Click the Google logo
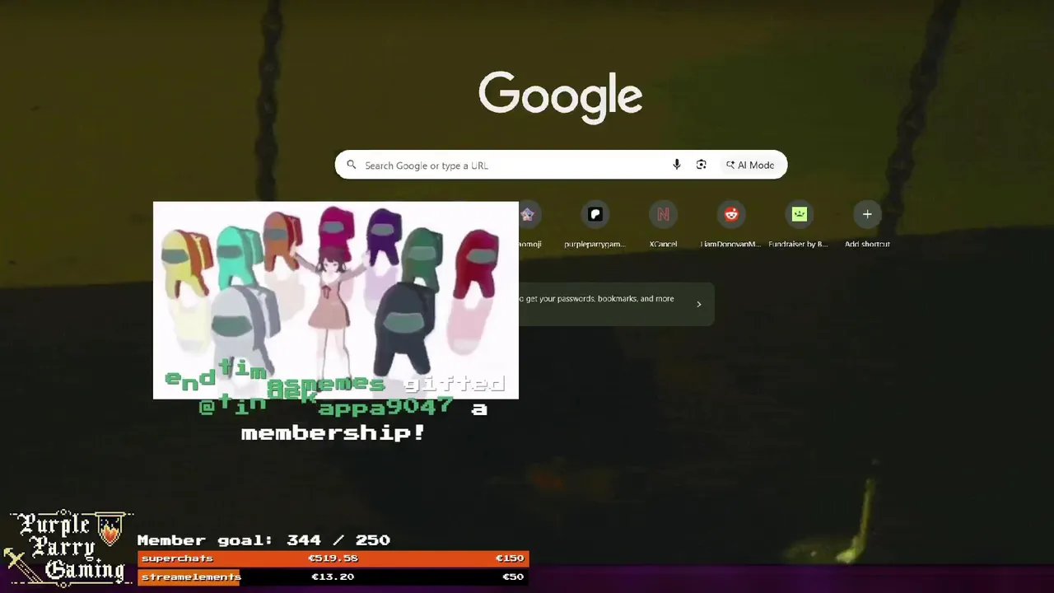The width and height of the screenshot is (1054, 593). click(x=561, y=97)
